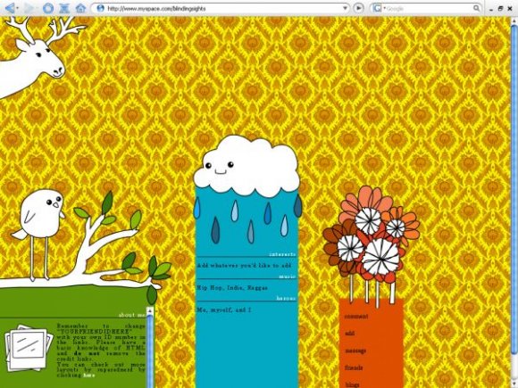Image resolution: width=518 pixels, height=388 pixels.
Task: Open the 'message' link in orange vase
Action: click(355, 351)
